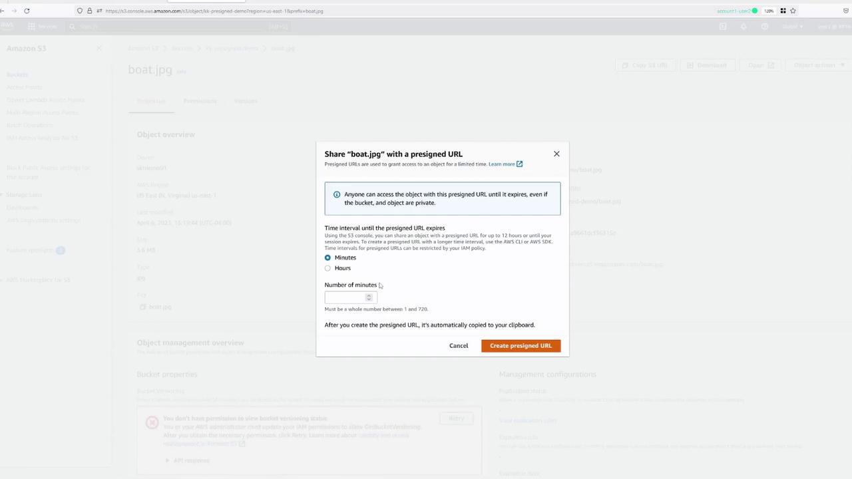Close the presigned URL dialog
Screen dimensions: 852x479
point(556,154)
